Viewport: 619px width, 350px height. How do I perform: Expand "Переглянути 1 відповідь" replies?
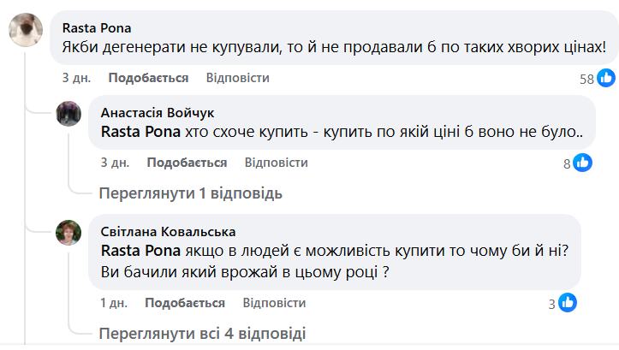190,193
